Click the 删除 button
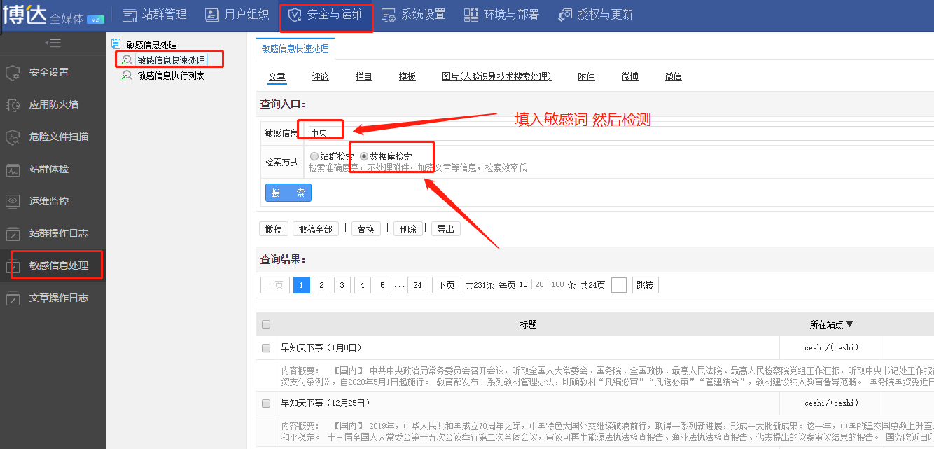 408,229
